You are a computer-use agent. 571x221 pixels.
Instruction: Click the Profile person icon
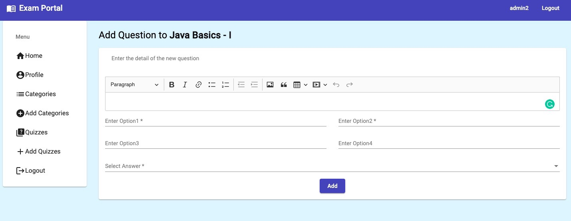pos(20,75)
